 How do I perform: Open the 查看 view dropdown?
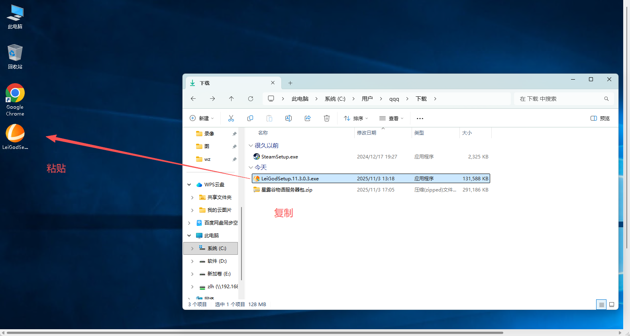point(391,118)
